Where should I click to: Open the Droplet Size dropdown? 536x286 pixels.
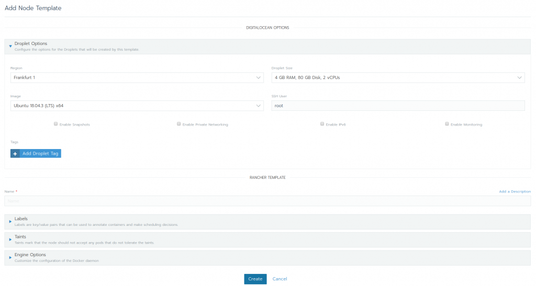coord(398,77)
